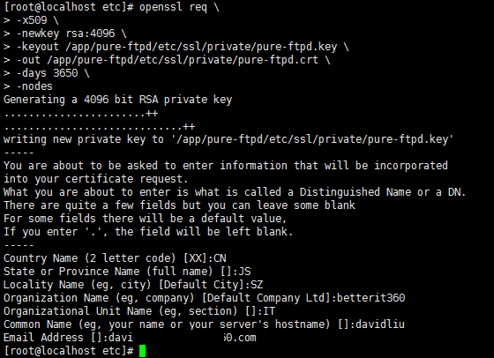
Task: Click the '-days 3650' option
Action: (47, 73)
